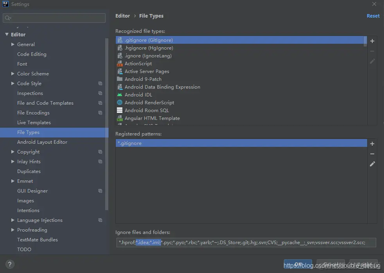Viewport: 384px width, 273px height.
Task: Open TextMate Bundles settings
Action: click(38, 240)
